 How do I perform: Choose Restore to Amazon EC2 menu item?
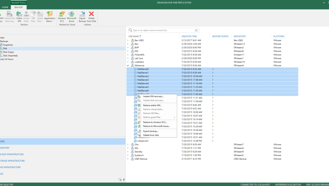(x=157, y=122)
